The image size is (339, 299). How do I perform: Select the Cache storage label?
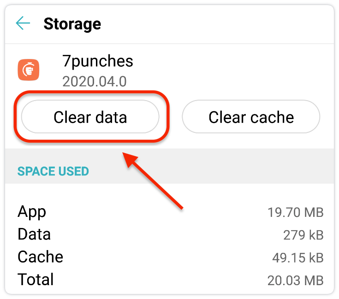pyautogui.click(x=40, y=257)
